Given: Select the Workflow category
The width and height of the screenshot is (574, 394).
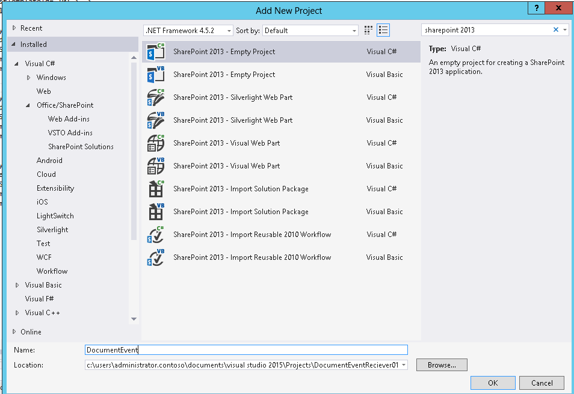Looking at the screenshot, I should coord(52,271).
